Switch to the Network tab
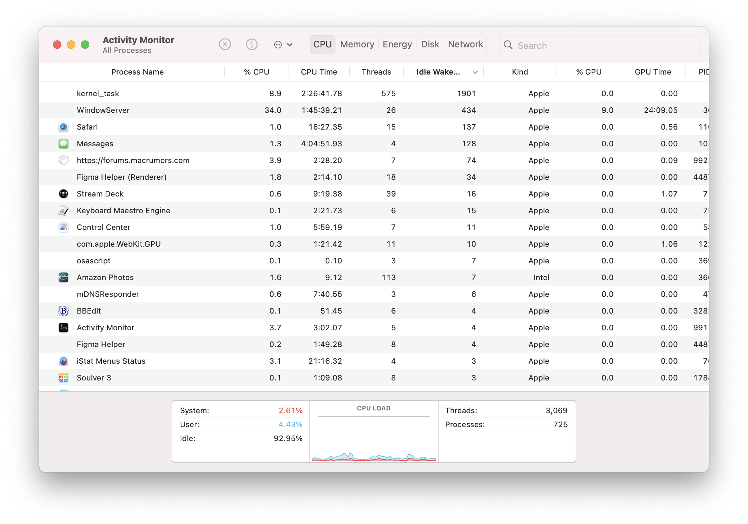748x524 pixels. point(465,45)
